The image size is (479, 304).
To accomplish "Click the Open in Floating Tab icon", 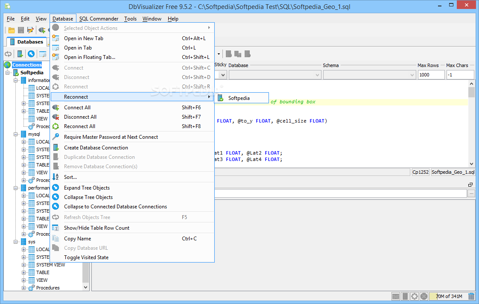I will pos(55,57).
